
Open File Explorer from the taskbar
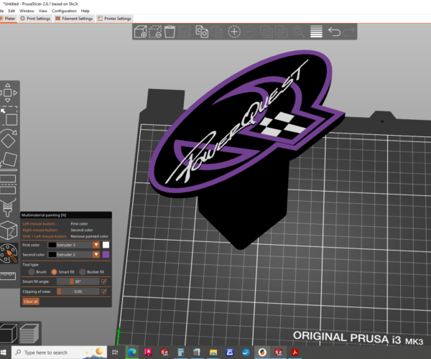[x=213, y=353]
